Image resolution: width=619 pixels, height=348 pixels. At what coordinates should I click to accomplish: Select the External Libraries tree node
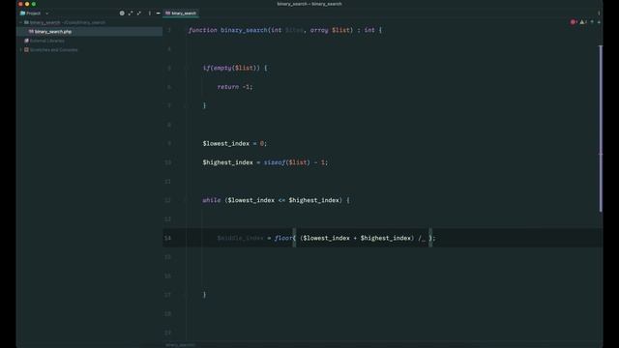(44, 41)
